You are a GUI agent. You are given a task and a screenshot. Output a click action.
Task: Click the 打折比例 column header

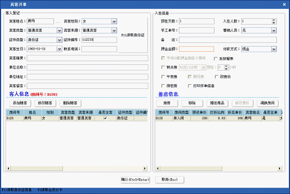pyautogui.click(x=217, y=112)
